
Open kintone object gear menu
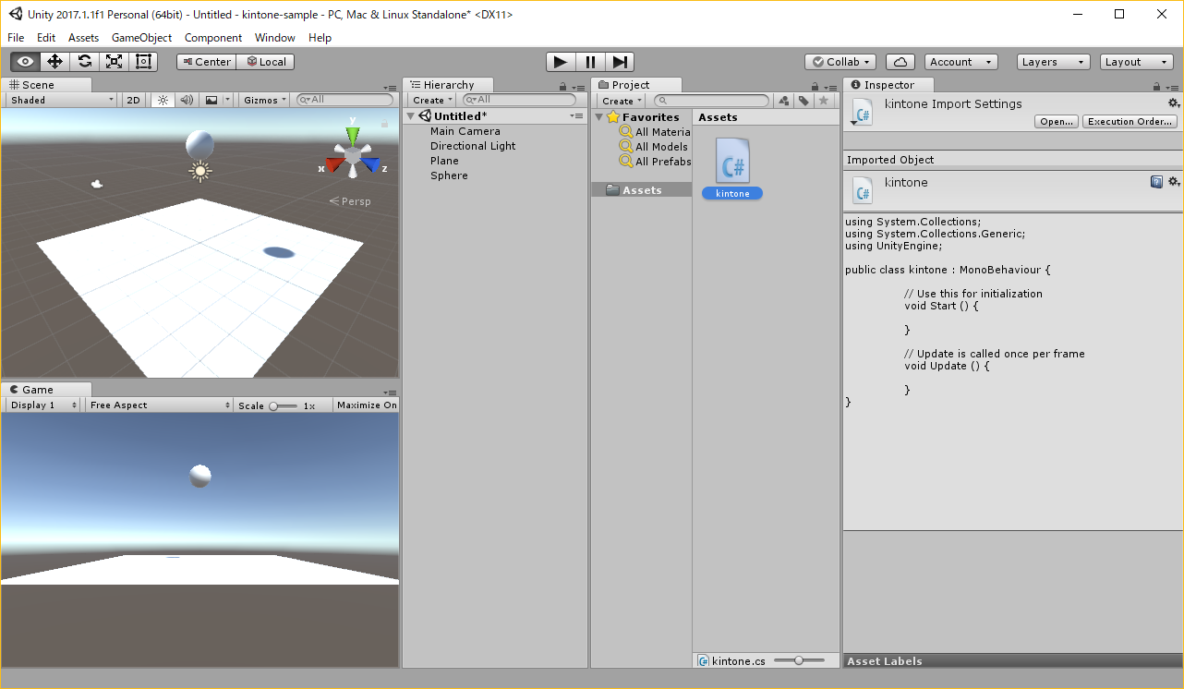click(1174, 182)
